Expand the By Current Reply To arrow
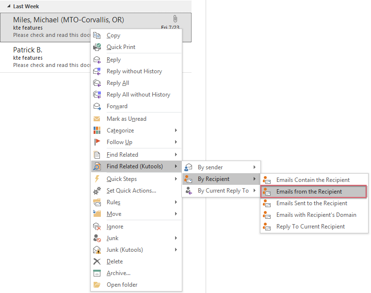 pos(254,190)
